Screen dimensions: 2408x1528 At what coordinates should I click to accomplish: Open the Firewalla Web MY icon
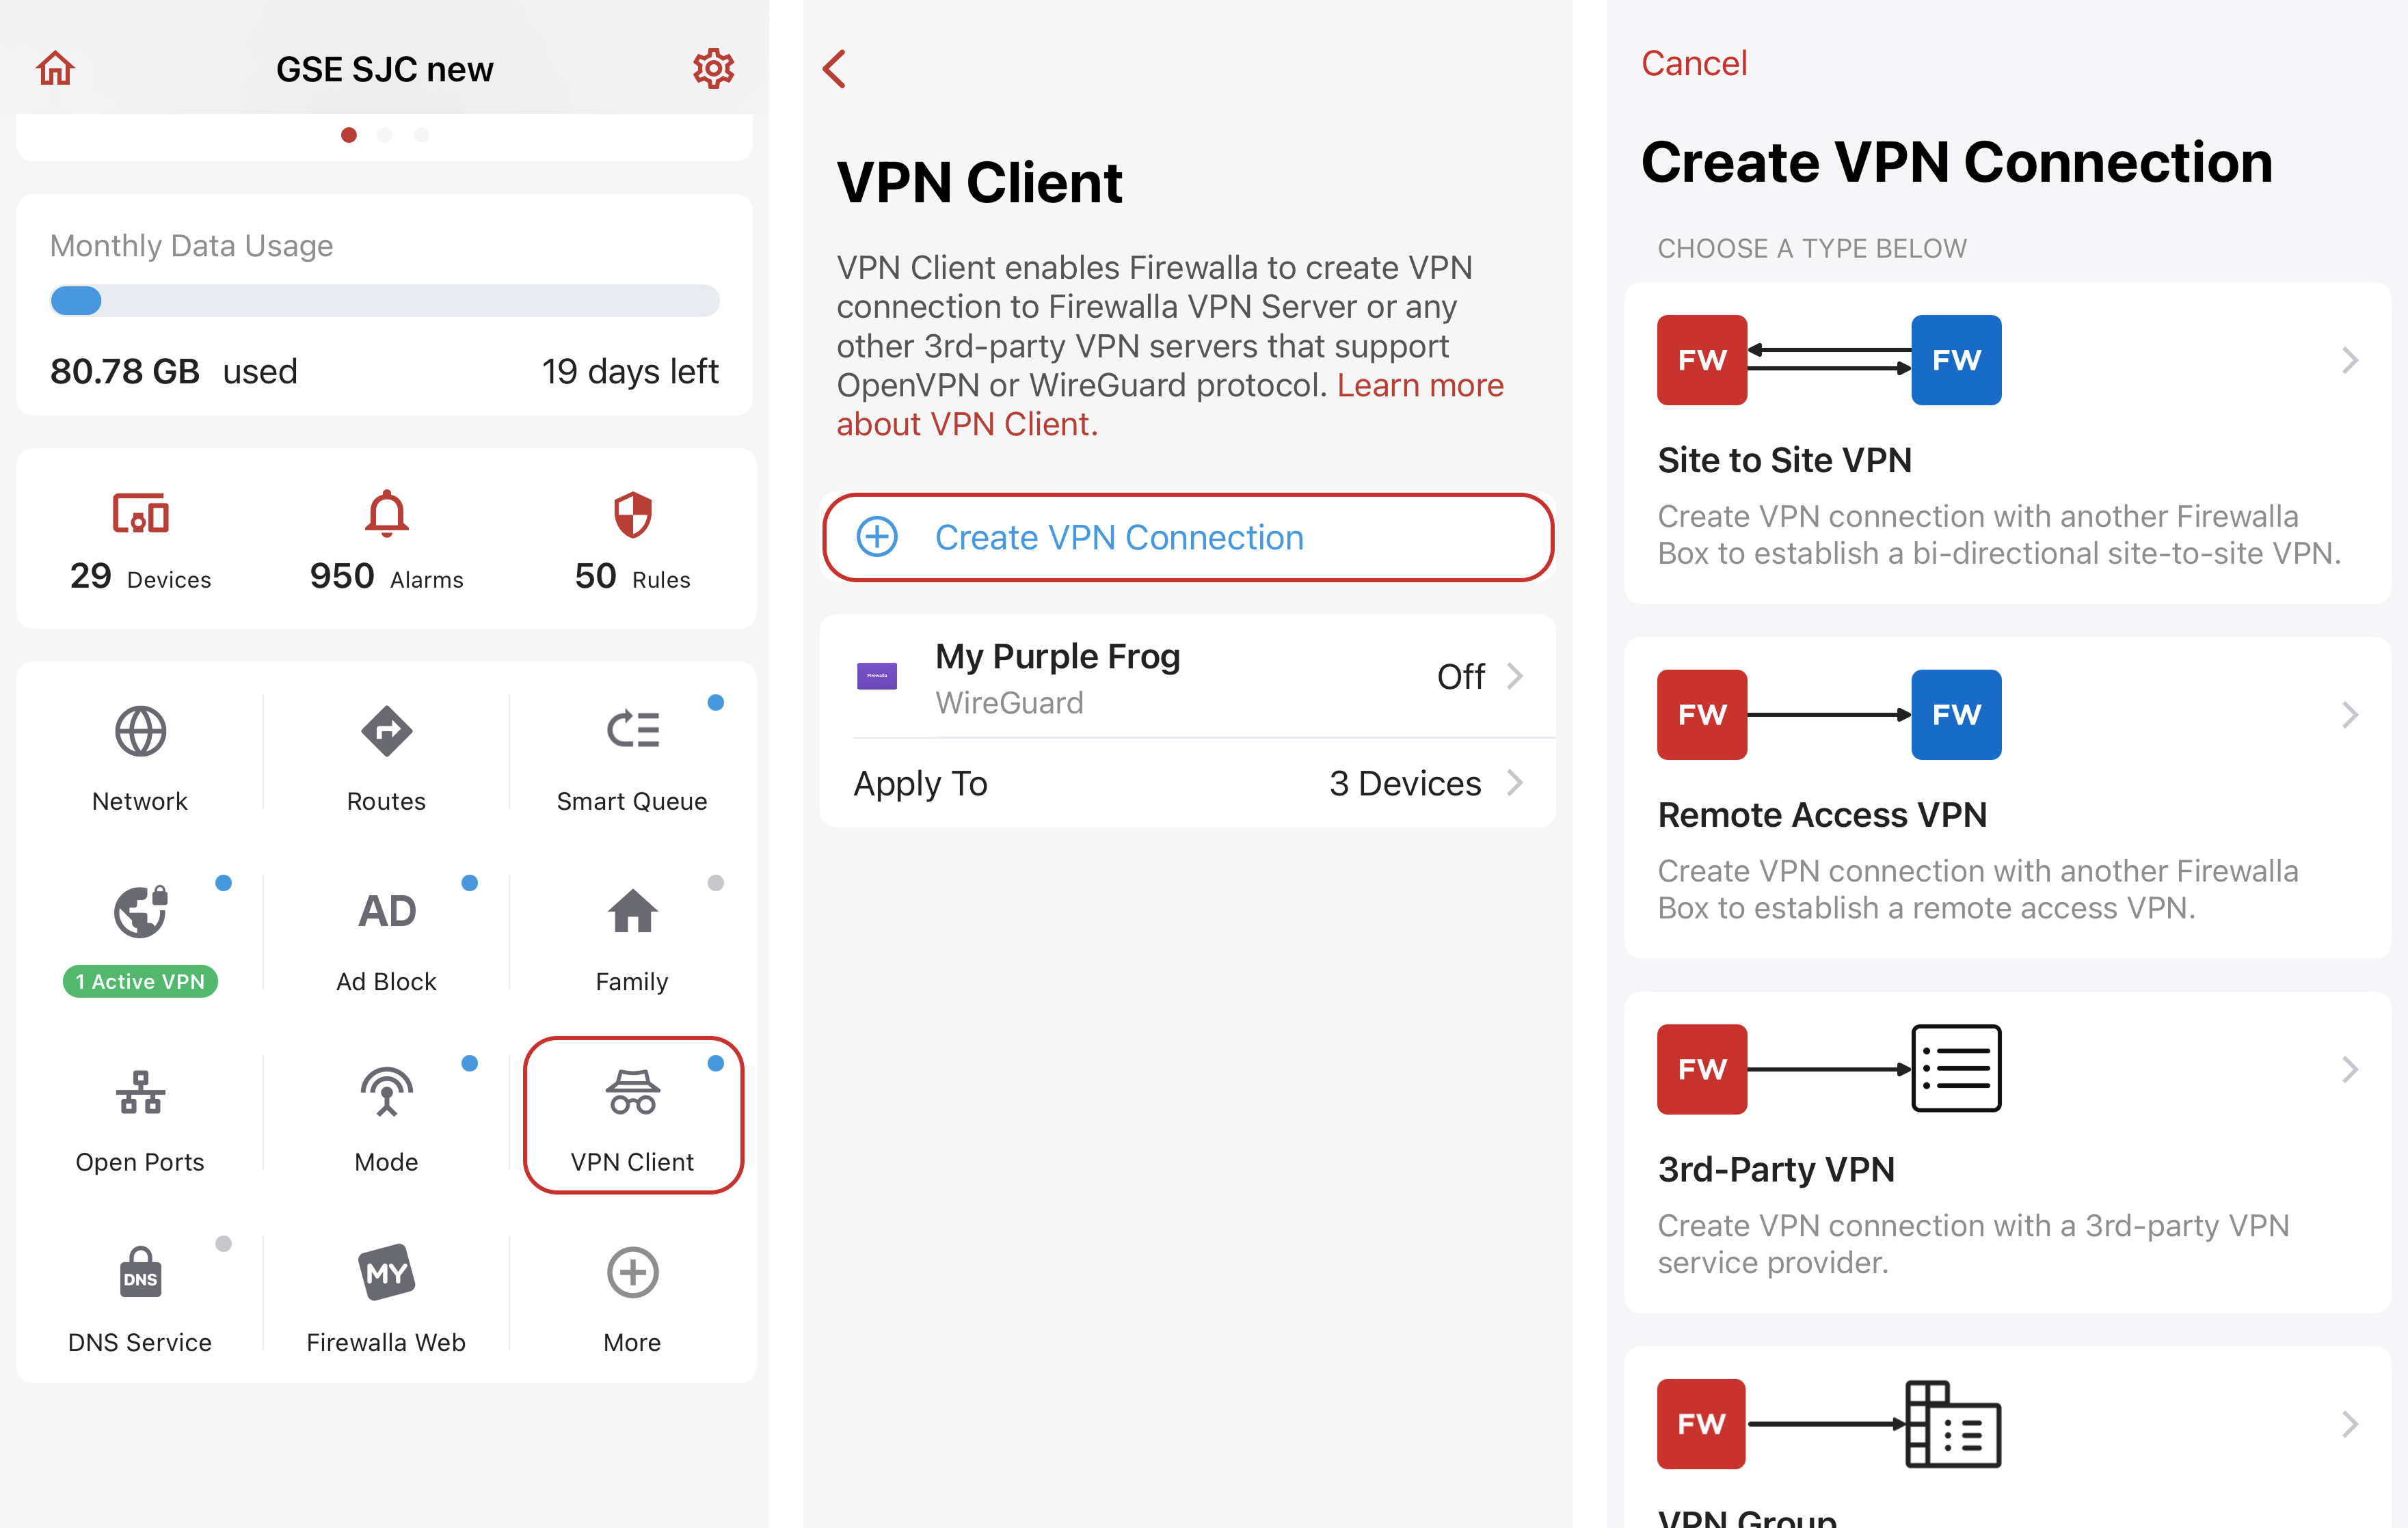(x=386, y=1272)
